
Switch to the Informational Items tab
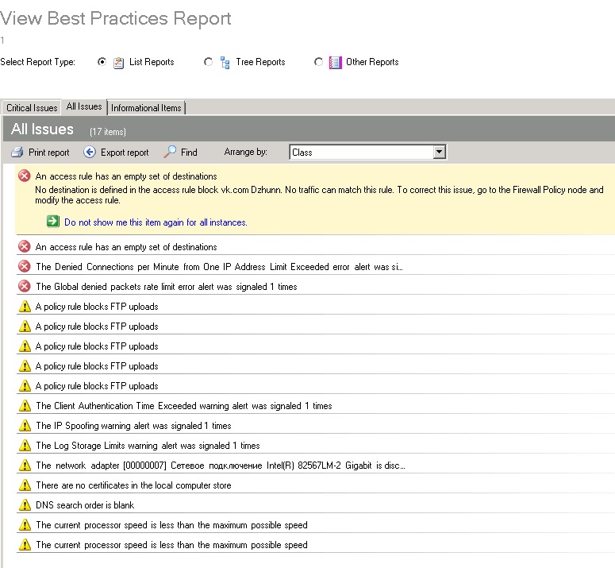[x=146, y=108]
